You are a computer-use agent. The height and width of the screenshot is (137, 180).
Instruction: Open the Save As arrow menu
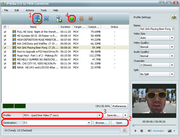(125, 115)
